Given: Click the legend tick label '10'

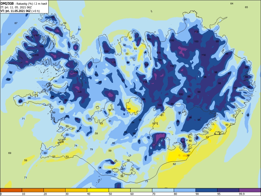Looking at the screenshot, I should coord(23,194).
